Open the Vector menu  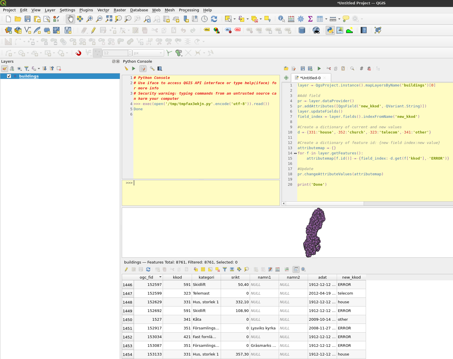coord(103,10)
